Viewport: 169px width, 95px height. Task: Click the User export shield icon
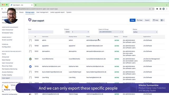pyautogui.click(x=30, y=20)
